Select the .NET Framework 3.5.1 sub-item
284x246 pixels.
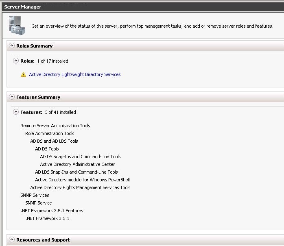47,218
